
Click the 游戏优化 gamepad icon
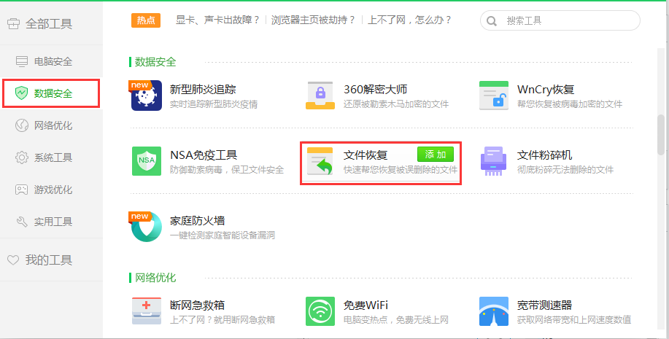[x=21, y=190]
